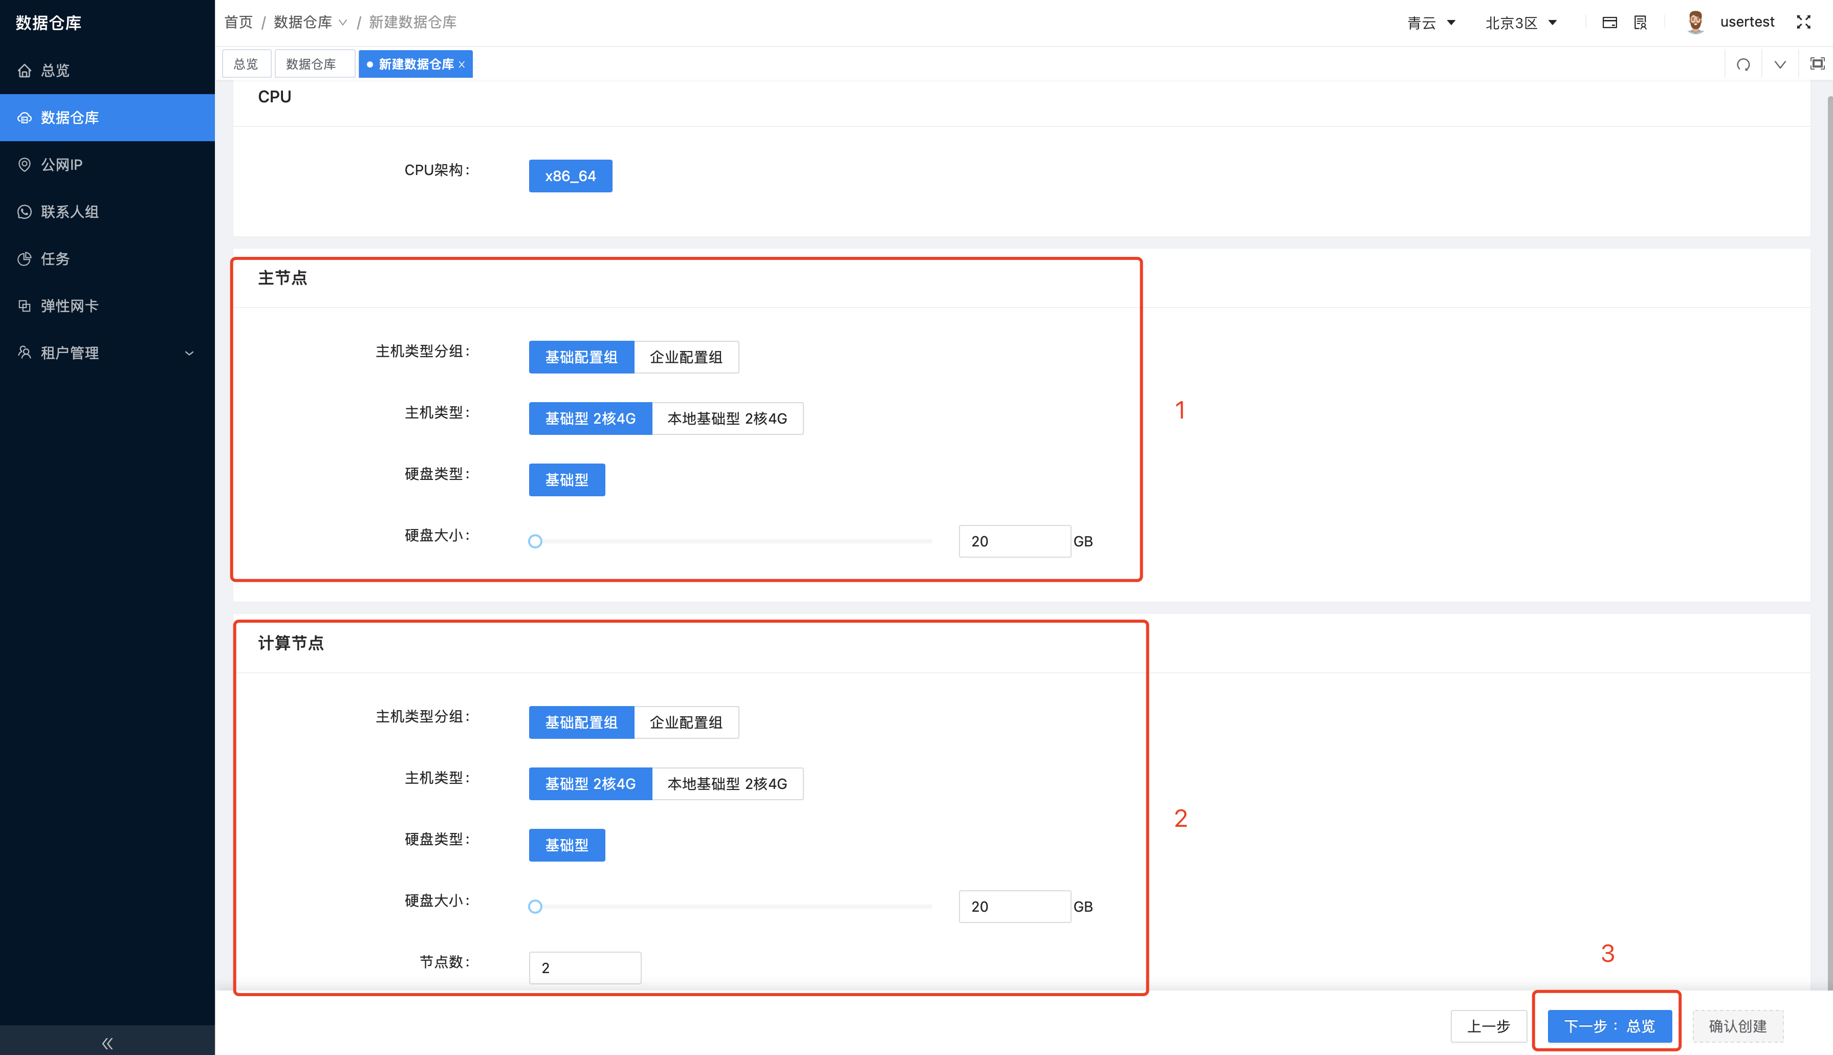This screenshot has height=1055, width=1833.
Task: Open the billing card icon in top bar
Action: click(x=1610, y=23)
